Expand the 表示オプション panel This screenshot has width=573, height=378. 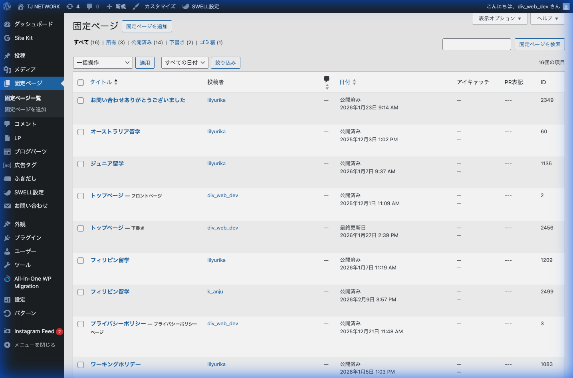(x=500, y=18)
